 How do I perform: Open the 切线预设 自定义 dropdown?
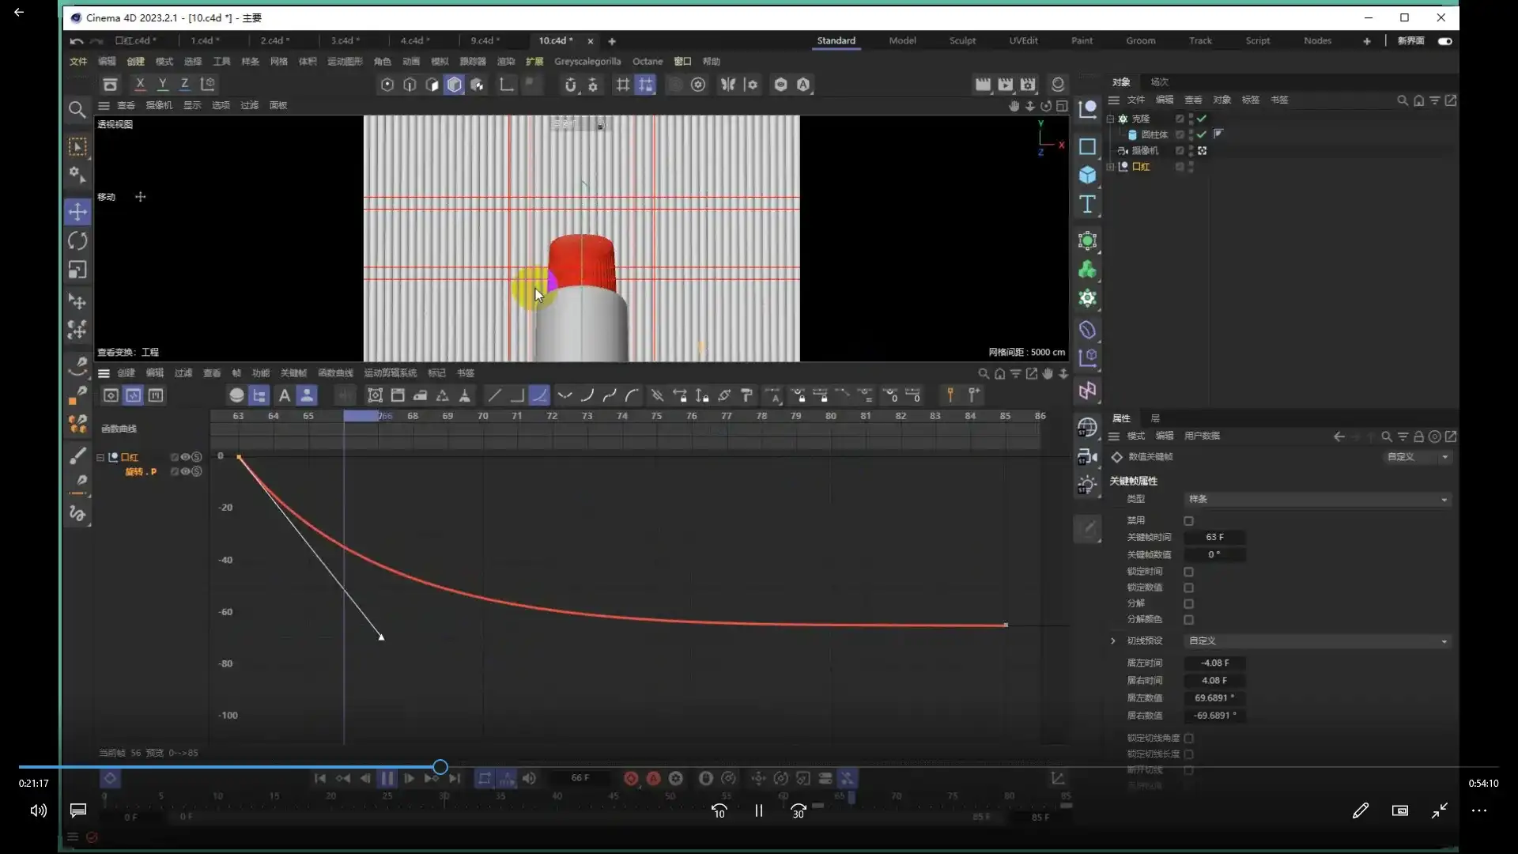coord(1317,640)
